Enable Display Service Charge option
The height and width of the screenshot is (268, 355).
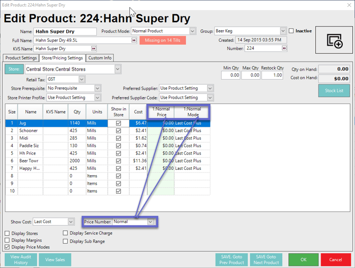pos(66,234)
